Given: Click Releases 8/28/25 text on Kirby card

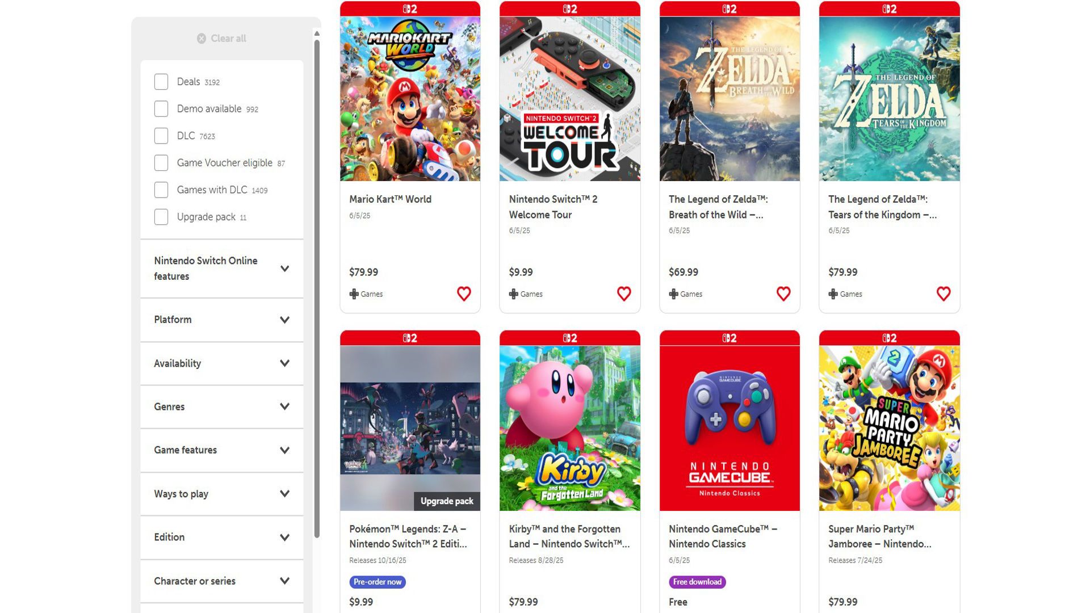Looking at the screenshot, I should pyautogui.click(x=536, y=560).
